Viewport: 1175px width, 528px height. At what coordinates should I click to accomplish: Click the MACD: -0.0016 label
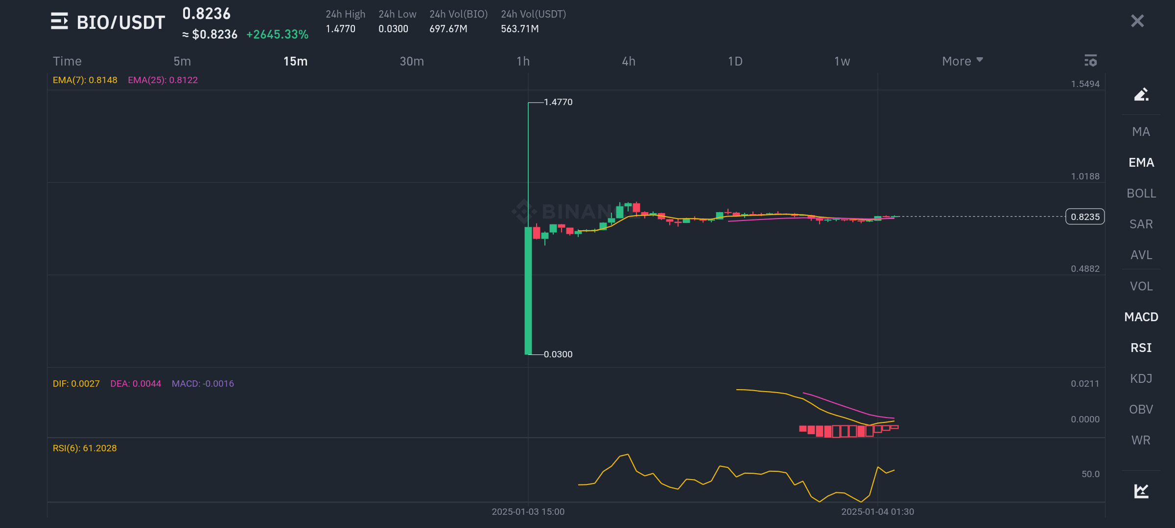click(203, 384)
